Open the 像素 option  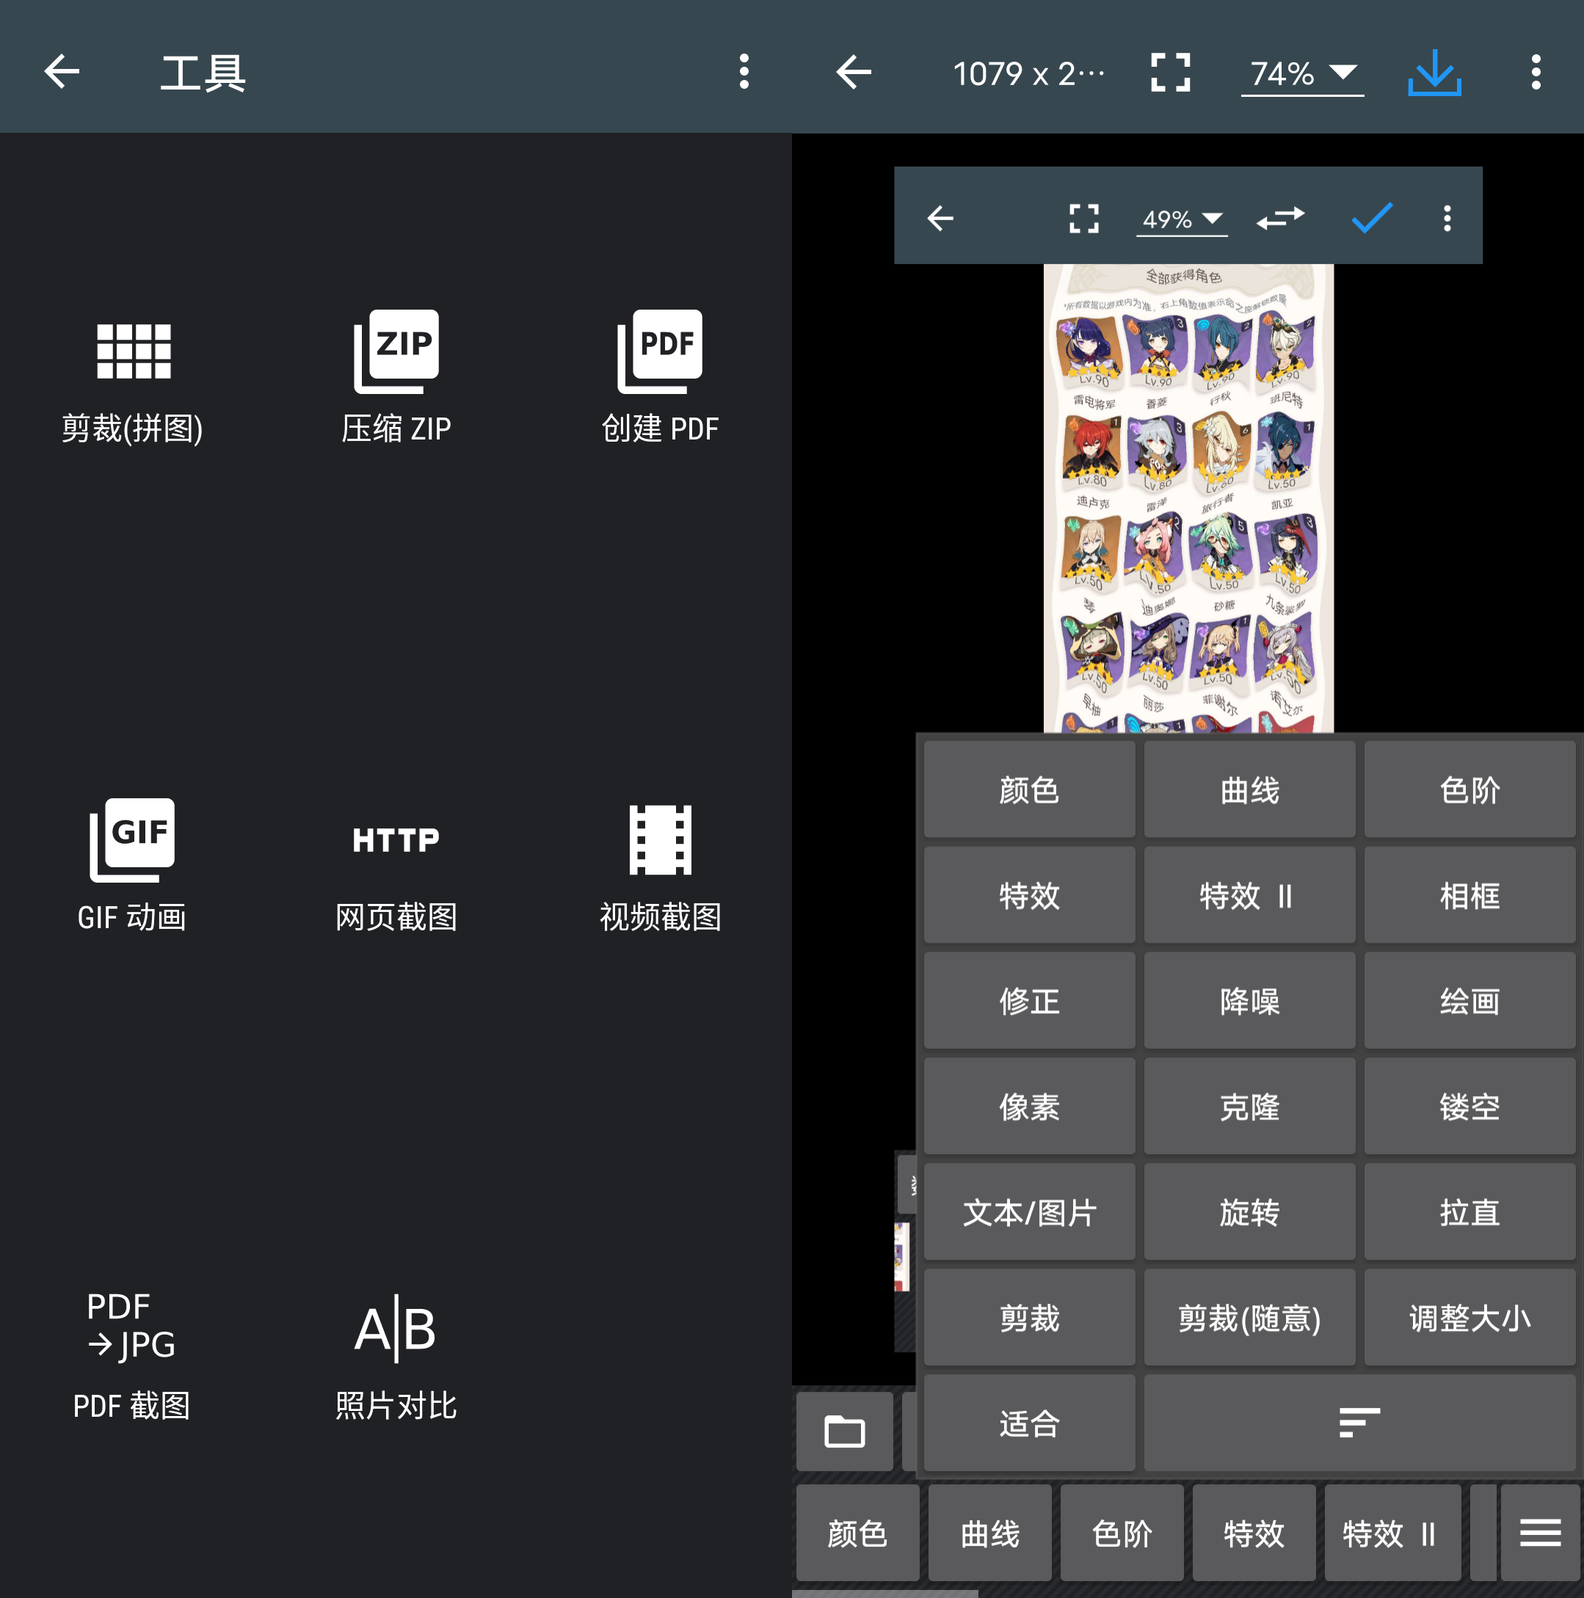tap(1030, 1106)
